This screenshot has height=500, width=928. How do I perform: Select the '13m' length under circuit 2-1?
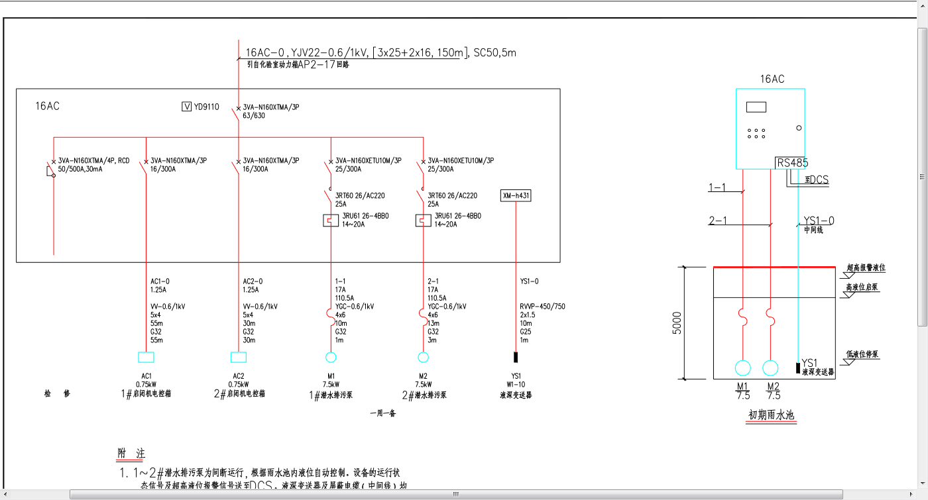434,323
